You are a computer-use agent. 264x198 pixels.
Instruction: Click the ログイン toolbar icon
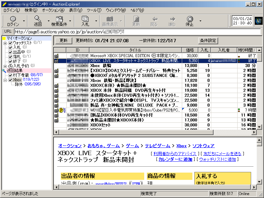pos(13,21)
